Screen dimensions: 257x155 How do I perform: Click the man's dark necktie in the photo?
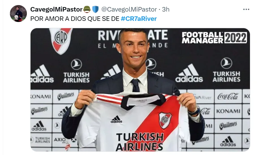point(135,85)
